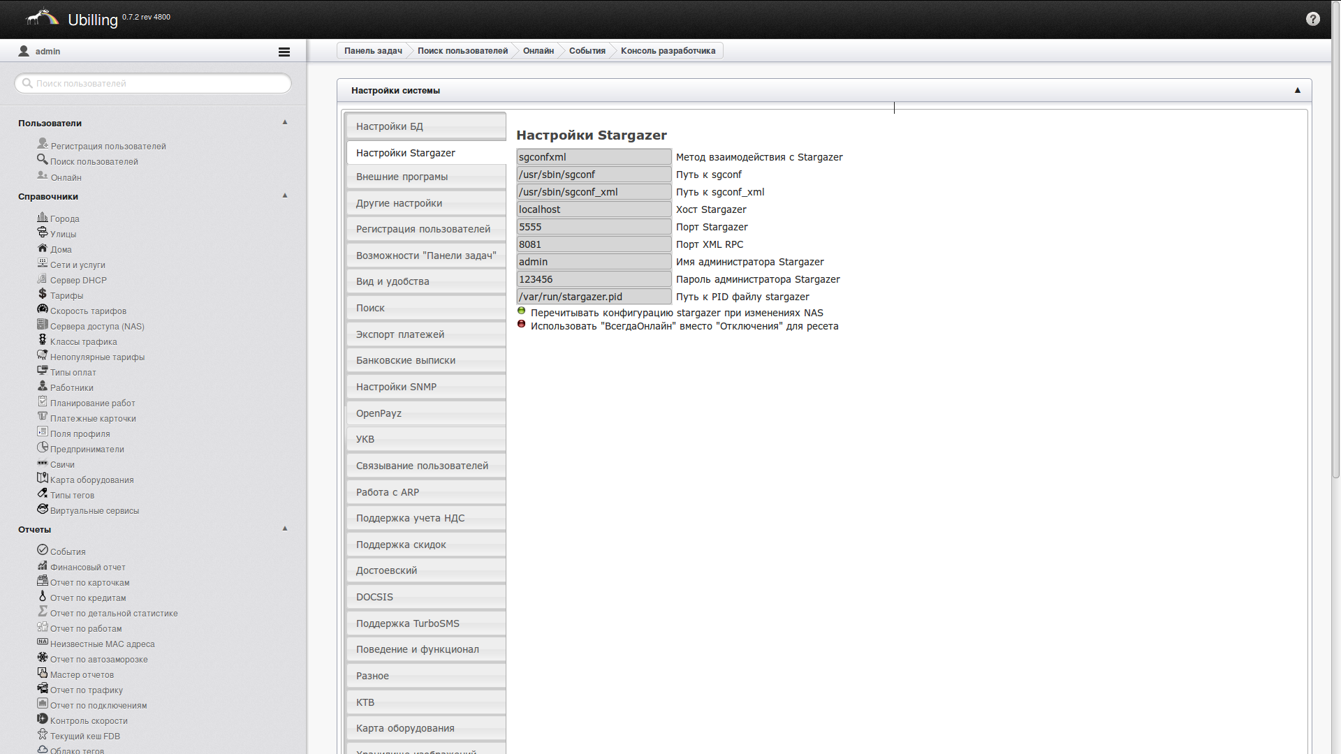
Task: Click the Тарифы dollar icon
Action: point(43,293)
